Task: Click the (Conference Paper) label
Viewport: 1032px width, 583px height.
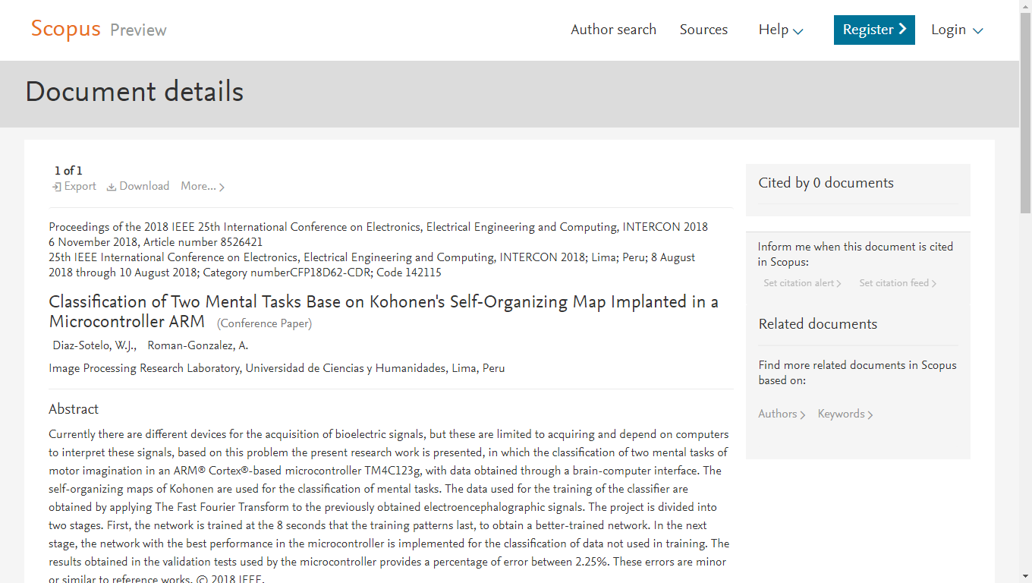Action: [264, 324]
